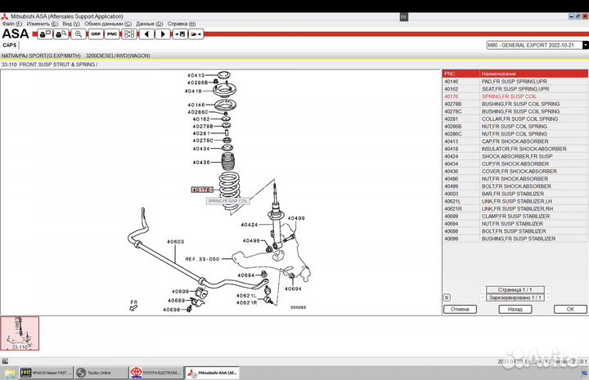Click the left arrow navigation icon
This screenshot has width=589, height=380.
(147, 34)
